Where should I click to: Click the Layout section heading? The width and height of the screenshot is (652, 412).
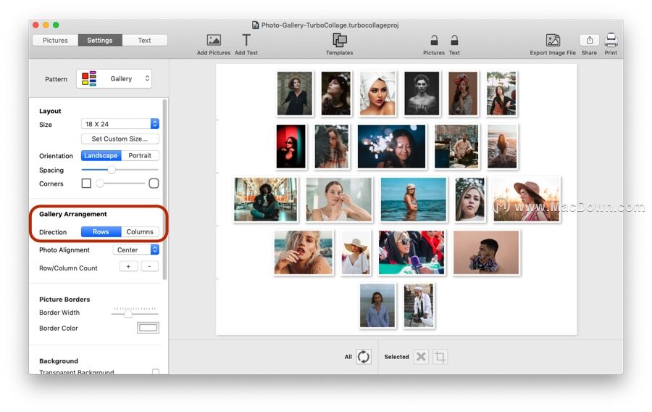pos(50,111)
